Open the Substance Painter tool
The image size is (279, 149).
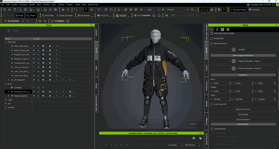pyautogui.click(x=121, y=15)
